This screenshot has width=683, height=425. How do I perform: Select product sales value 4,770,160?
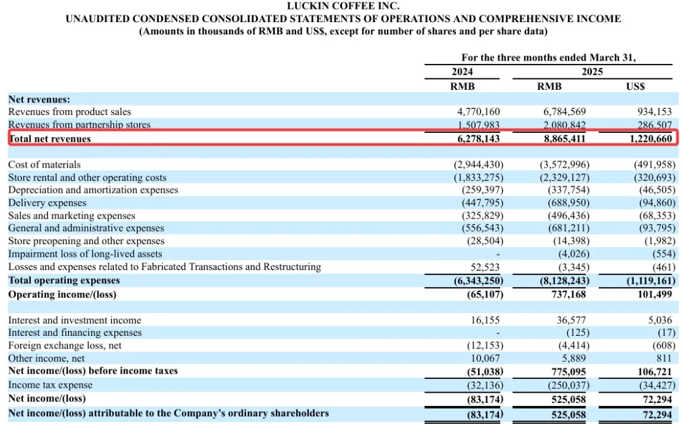point(478,112)
